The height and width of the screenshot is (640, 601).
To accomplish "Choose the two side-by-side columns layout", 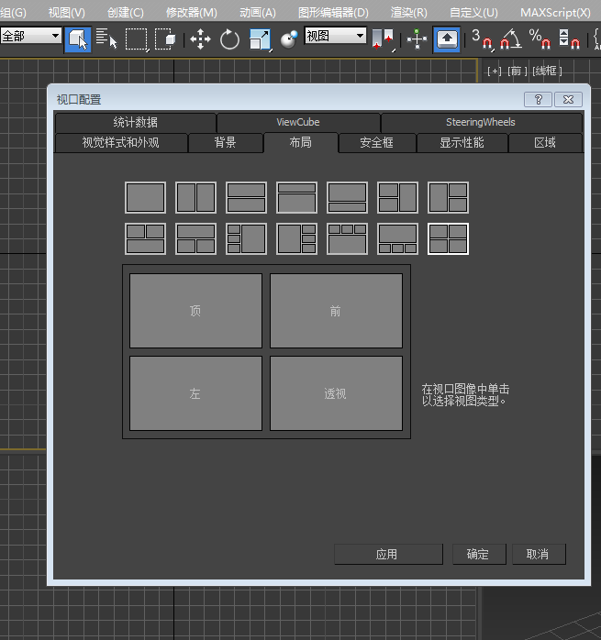I will click(x=195, y=197).
